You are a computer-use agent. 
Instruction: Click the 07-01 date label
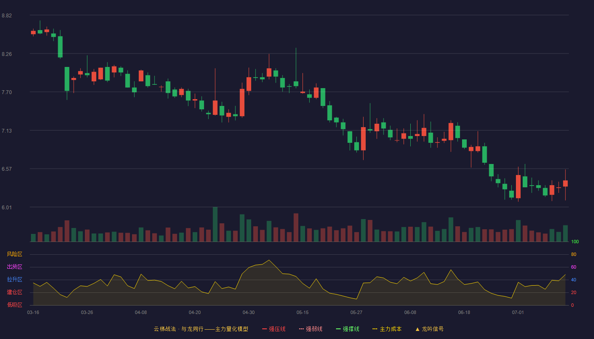[518, 312]
